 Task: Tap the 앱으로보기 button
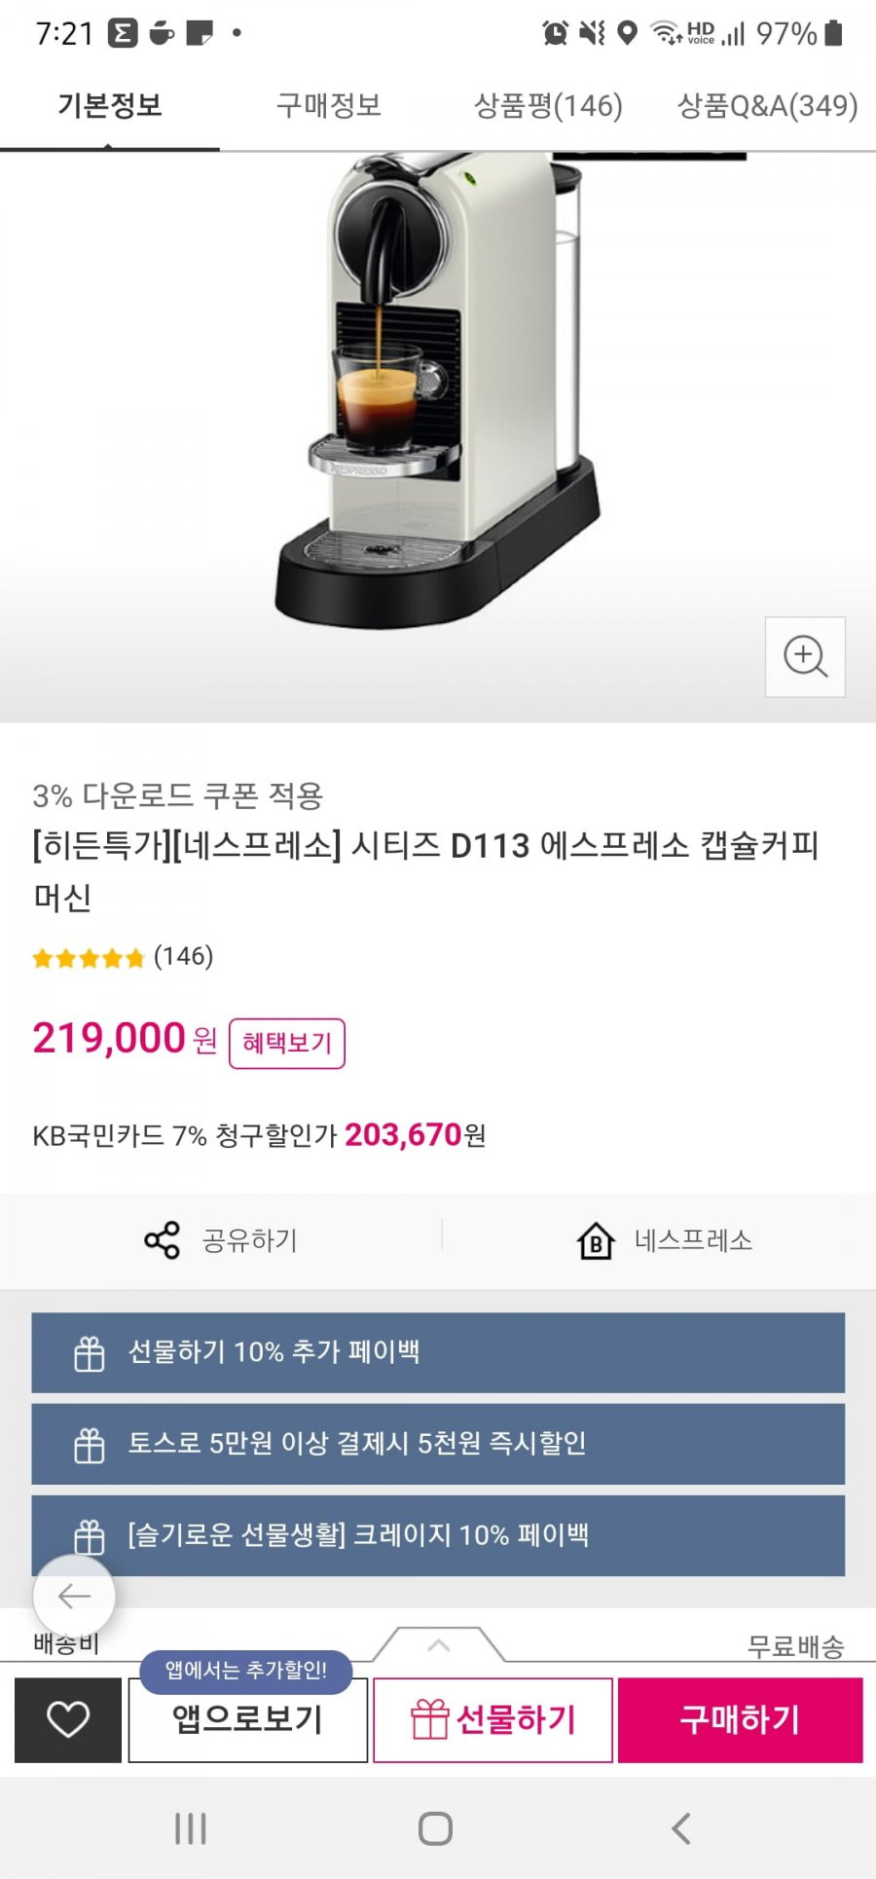coord(248,1719)
